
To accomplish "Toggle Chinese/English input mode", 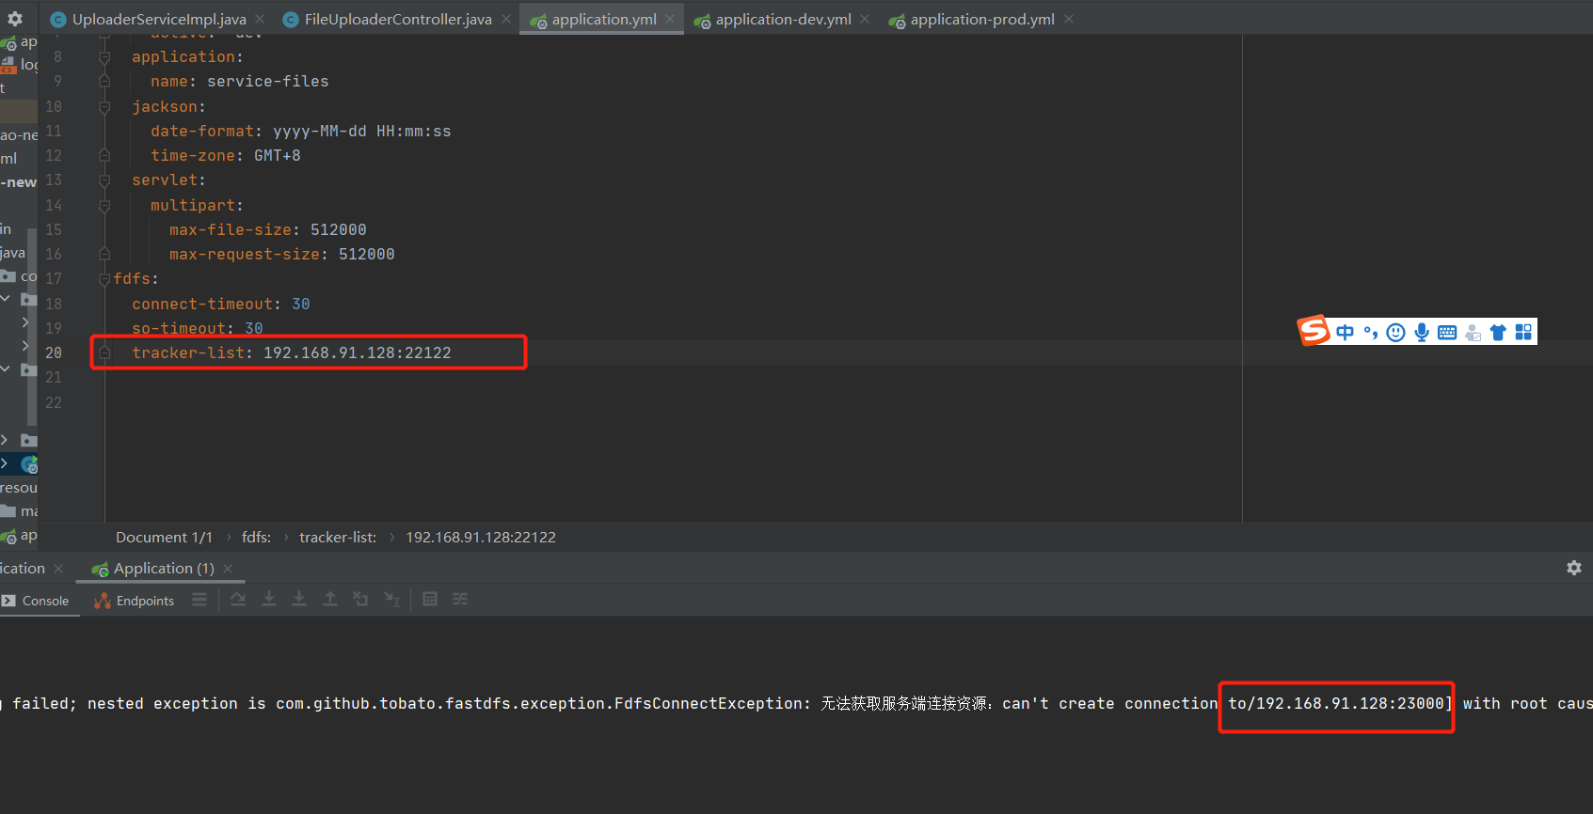I will coord(1346,332).
